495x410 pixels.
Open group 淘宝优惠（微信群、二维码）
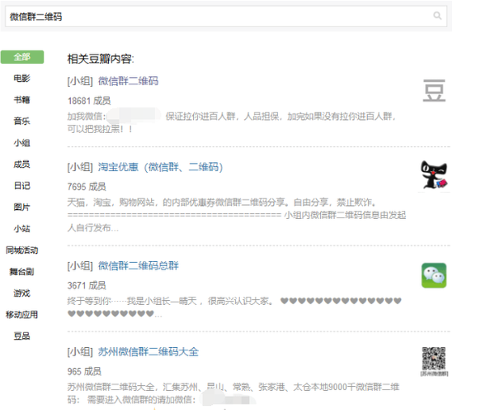pyautogui.click(x=160, y=167)
